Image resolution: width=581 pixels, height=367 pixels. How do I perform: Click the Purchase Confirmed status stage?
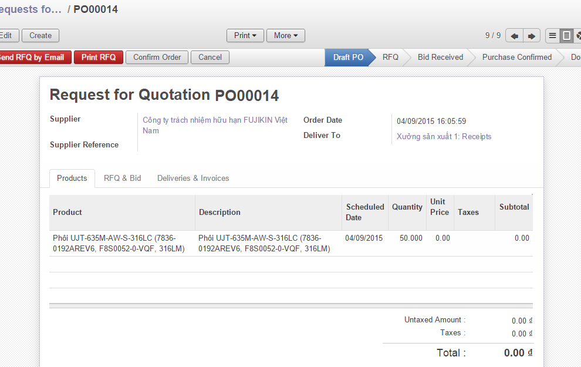(x=516, y=58)
